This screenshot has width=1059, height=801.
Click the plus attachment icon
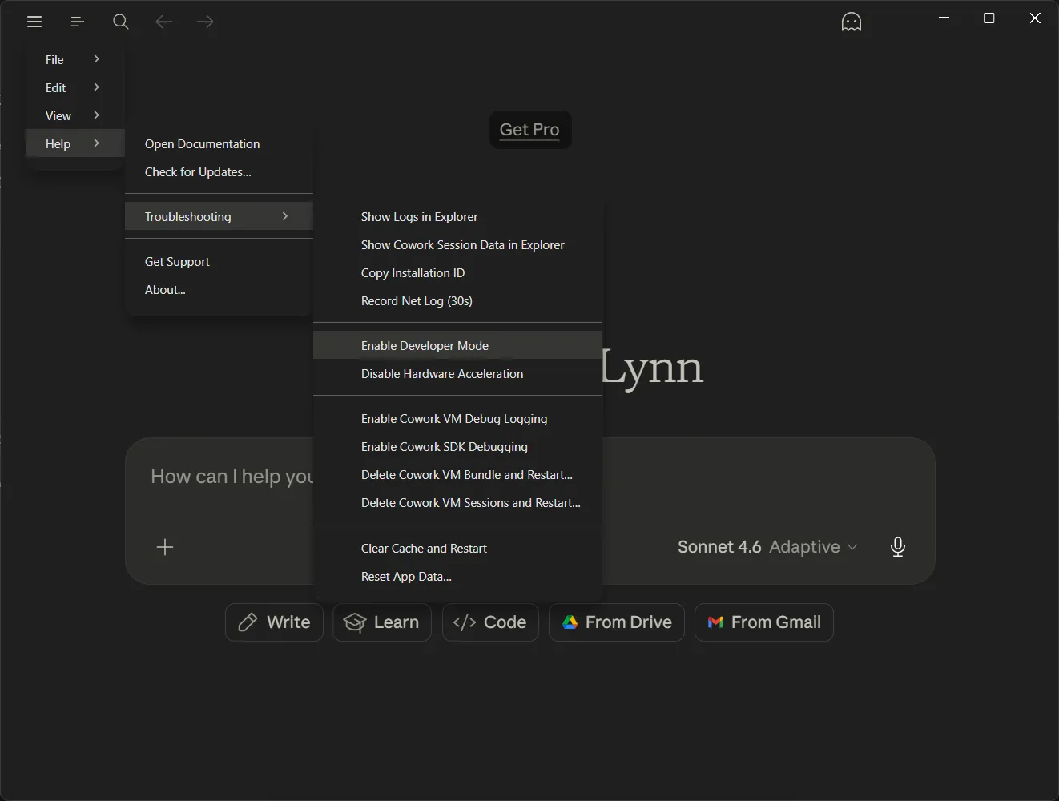click(x=165, y=547)
